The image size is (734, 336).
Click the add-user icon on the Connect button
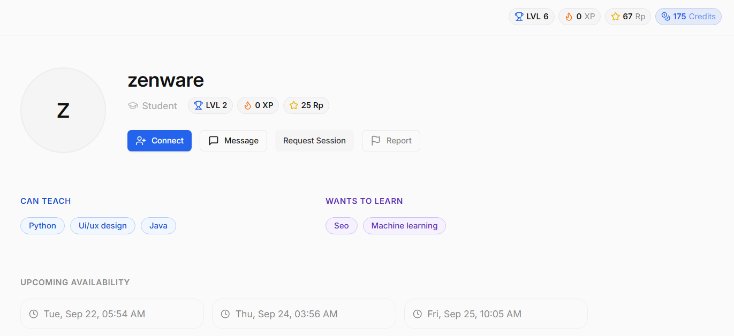point(141,141)
